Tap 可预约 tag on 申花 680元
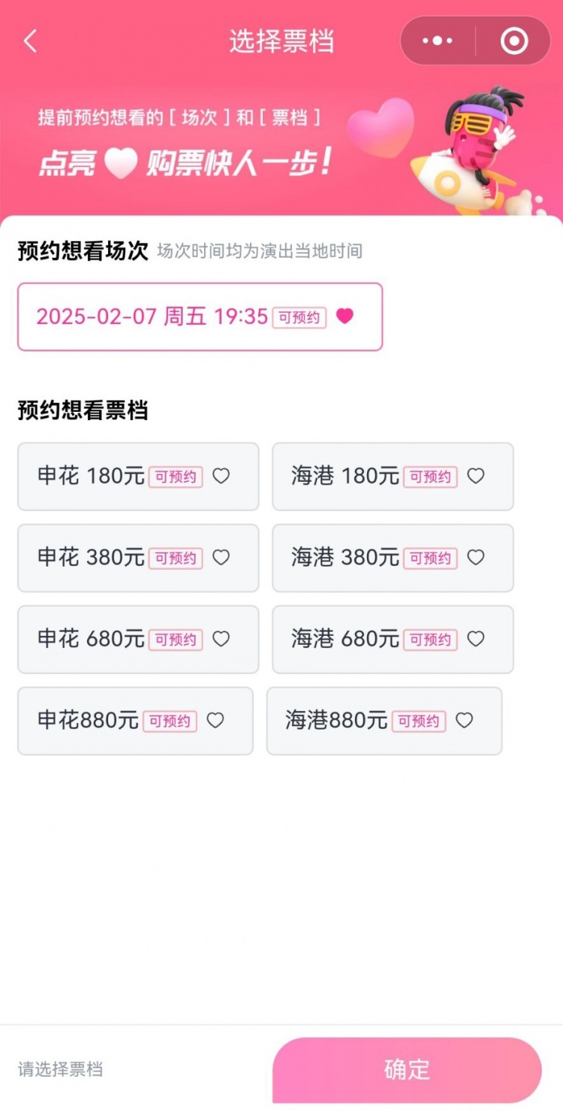563x1110 pixels. [176, 640]
